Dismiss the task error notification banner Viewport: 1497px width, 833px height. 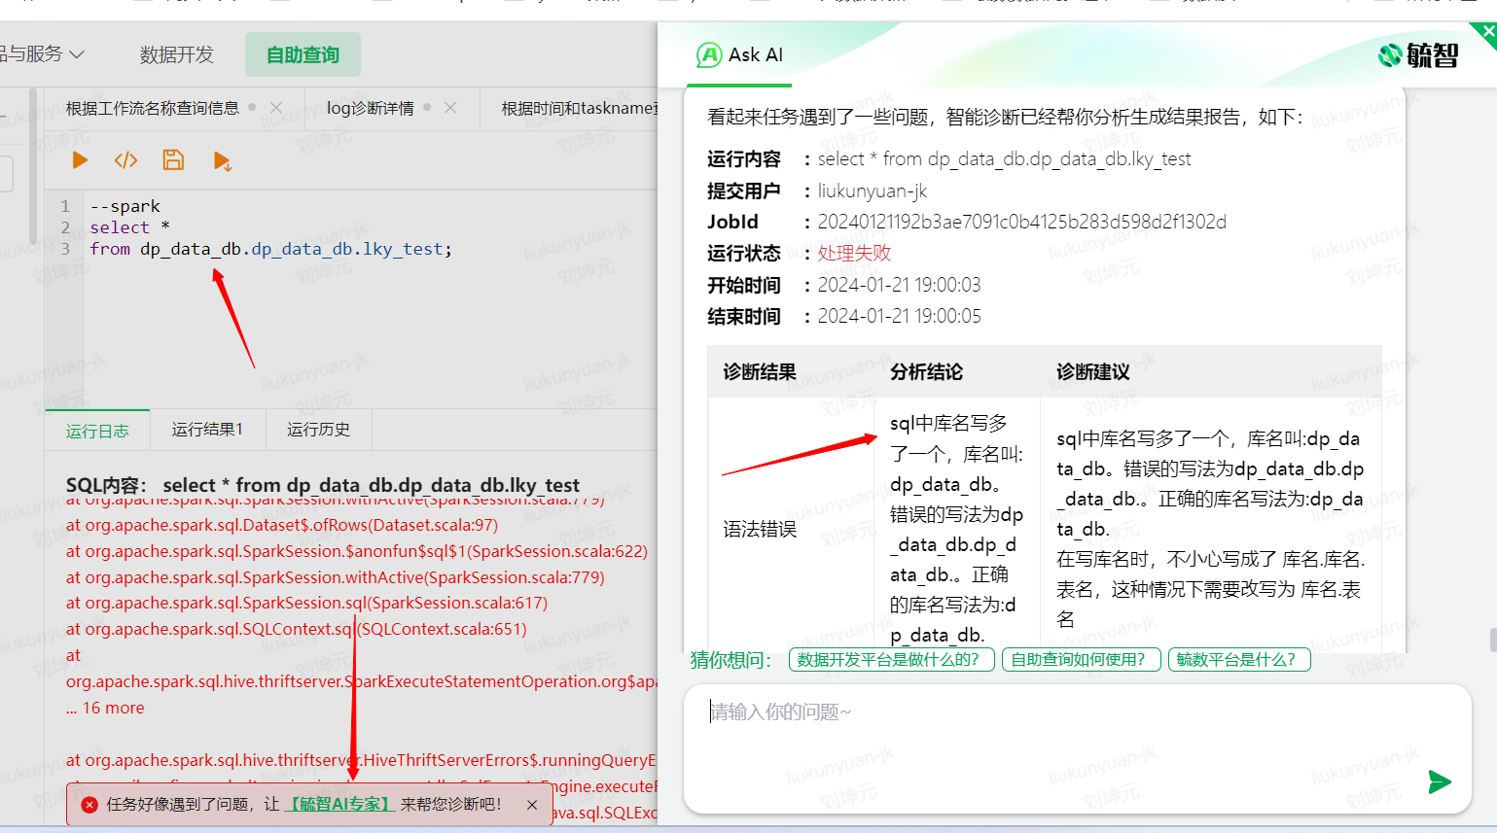click(x=532, y=805)
